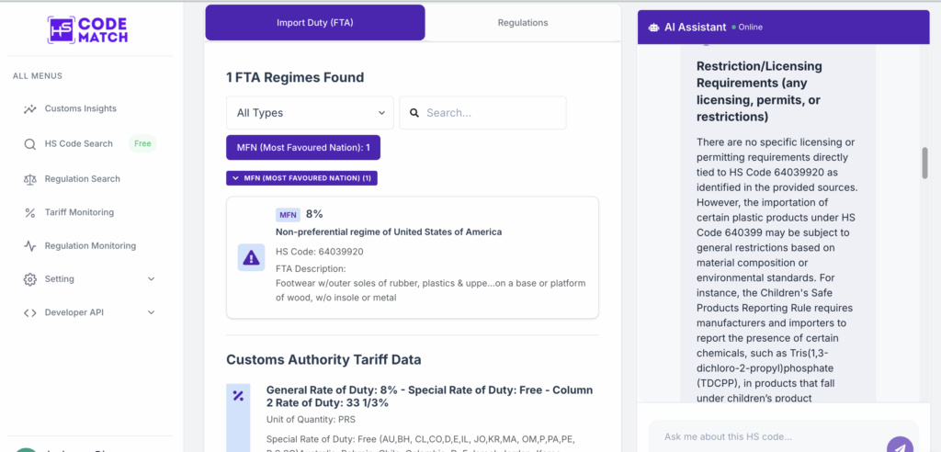This screenshot has width=941, height=452.
Task: Switch to the Regulations tab
Action: (x=522, y=23)
